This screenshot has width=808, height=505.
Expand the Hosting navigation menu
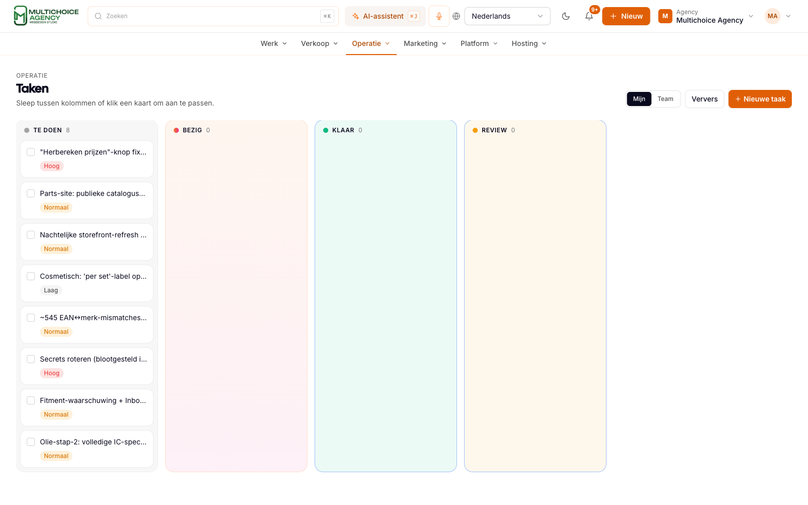coord(529,43)
